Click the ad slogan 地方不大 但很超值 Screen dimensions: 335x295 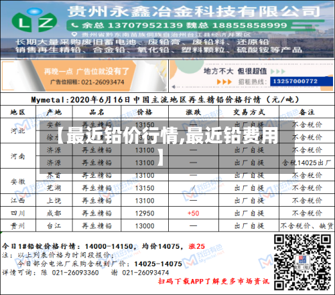235,72
